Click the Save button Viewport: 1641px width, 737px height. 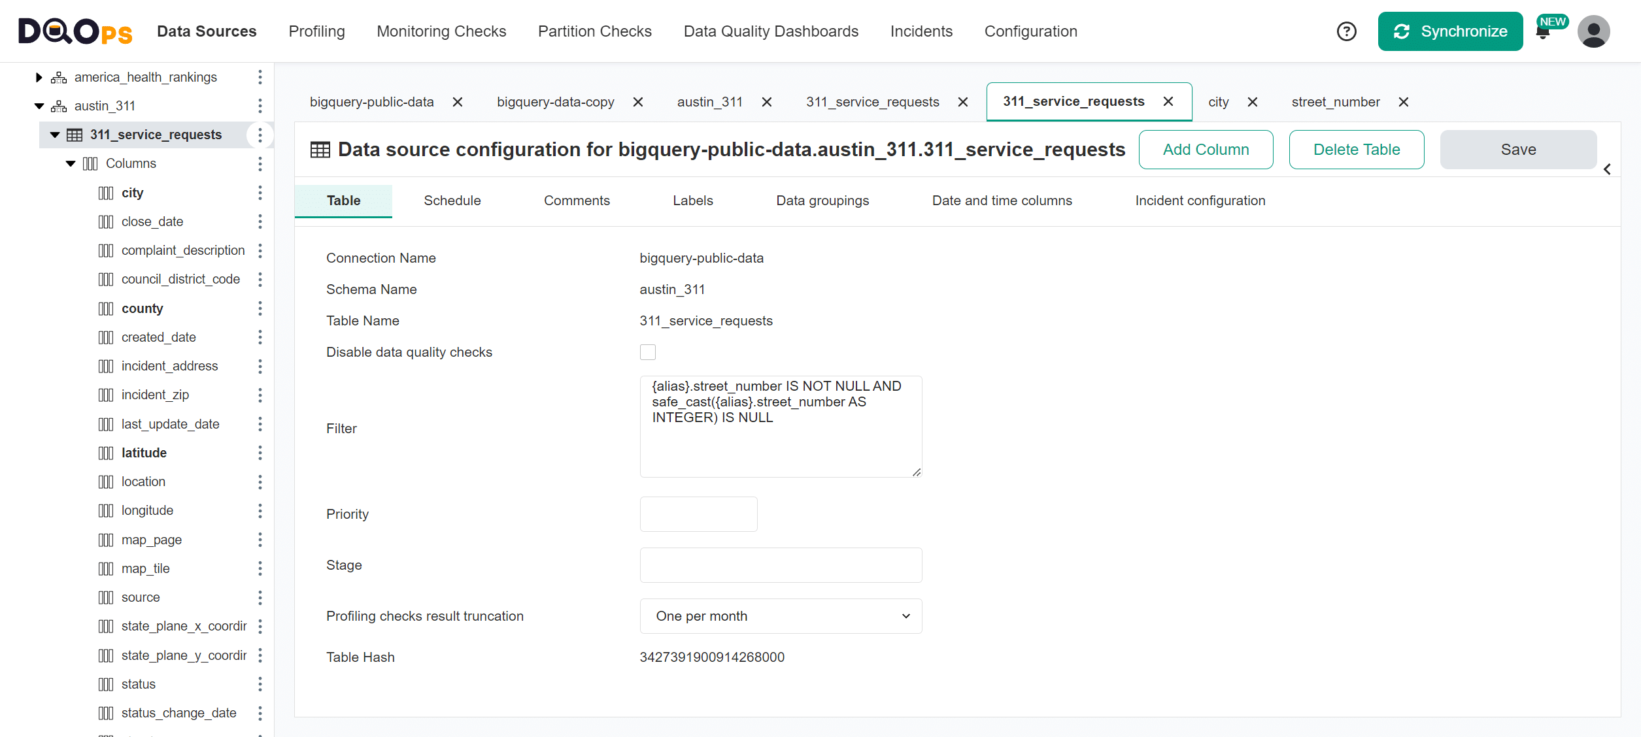coord(1517,149)
